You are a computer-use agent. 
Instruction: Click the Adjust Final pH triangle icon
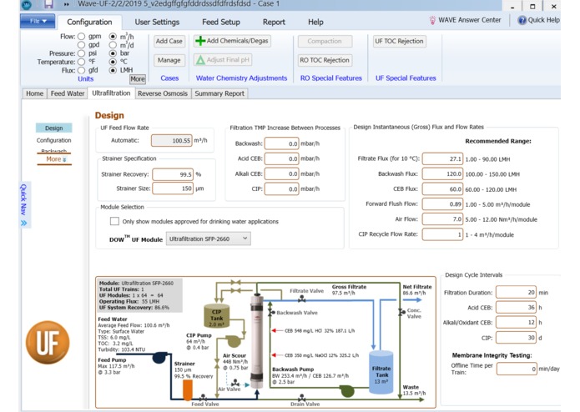[x=200, y=60]
